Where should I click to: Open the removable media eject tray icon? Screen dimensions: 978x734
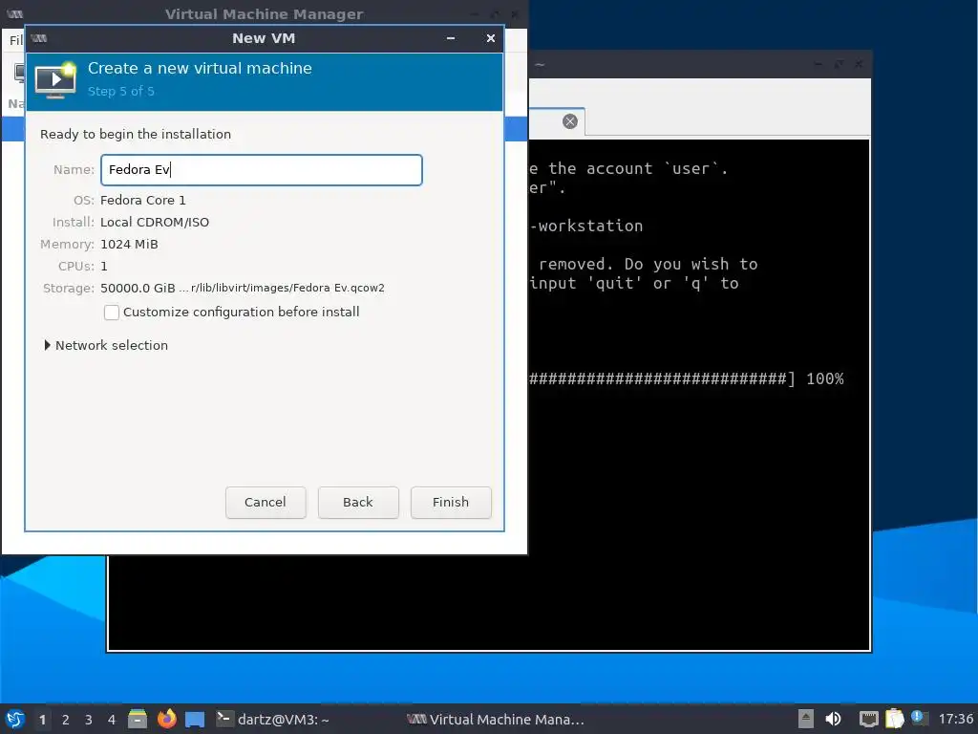(806, 719)
